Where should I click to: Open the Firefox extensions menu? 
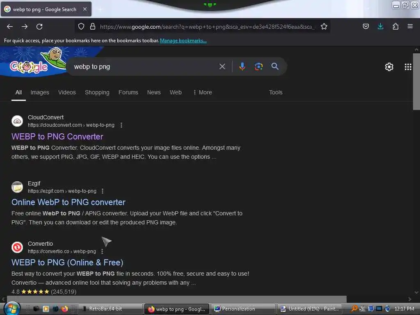[x=395, y=26]
